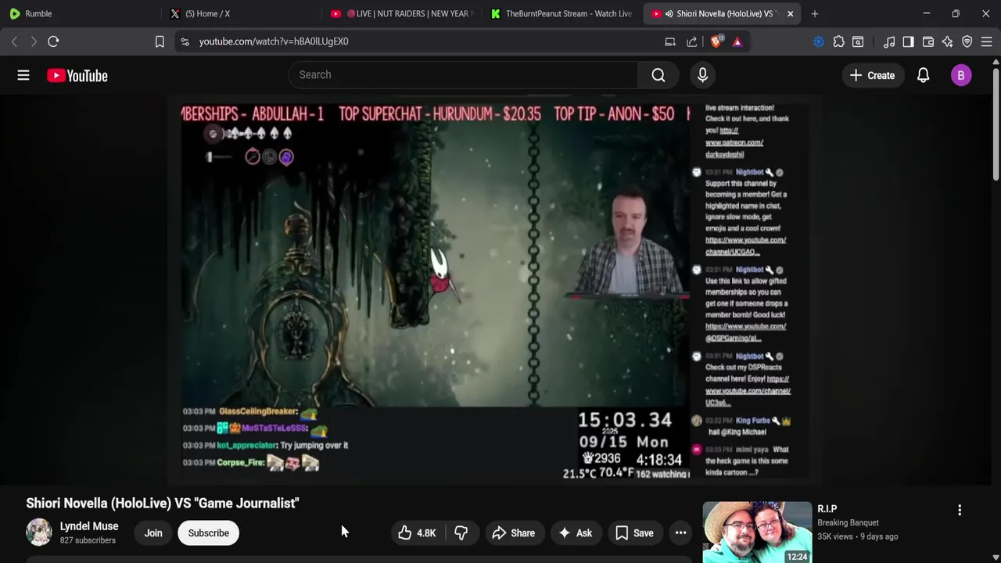1001x563 pixels.
Task: View site information next to URL
Action: (x=185, y=41)
